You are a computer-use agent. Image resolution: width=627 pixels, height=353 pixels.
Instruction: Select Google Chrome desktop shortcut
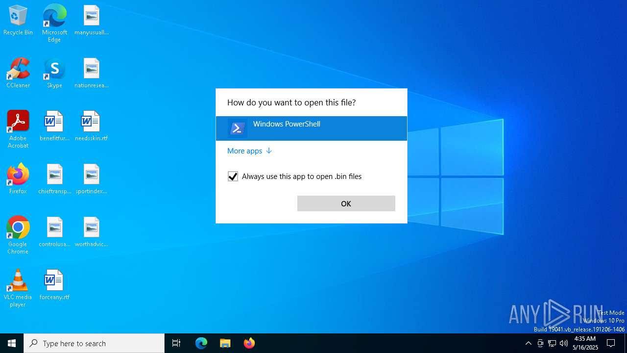tap(18, 235)
